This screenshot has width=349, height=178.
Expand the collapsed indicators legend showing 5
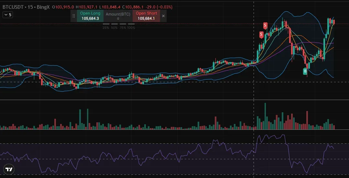click(x=8, y=15)
